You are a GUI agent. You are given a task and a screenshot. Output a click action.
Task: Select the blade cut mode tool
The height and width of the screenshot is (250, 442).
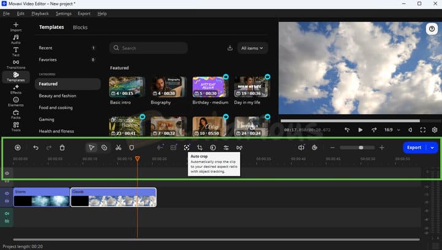[104, 148]
